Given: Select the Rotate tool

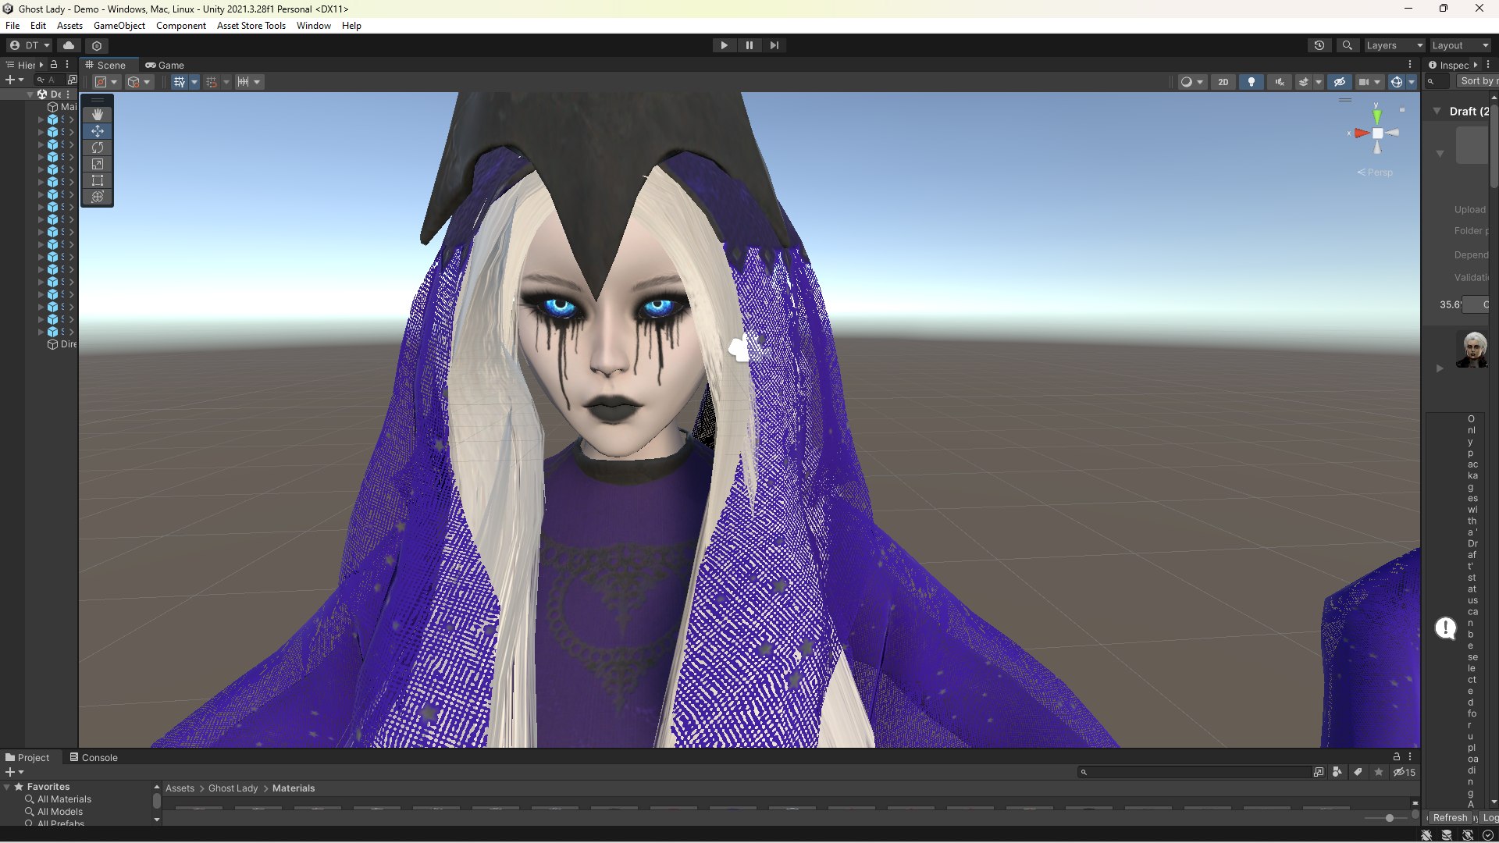Looking at the screenshot, I should (98, 148).
